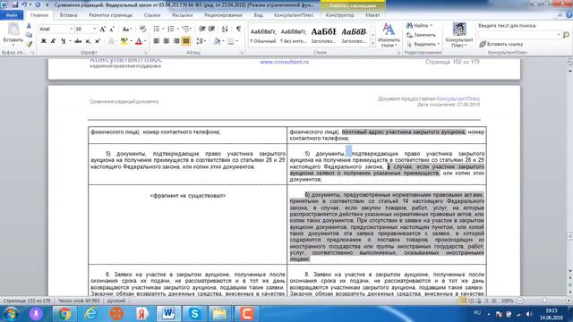Toggle strikethrough formatting
The width and height of the screenshot is (573, 322).
point(78,41)
